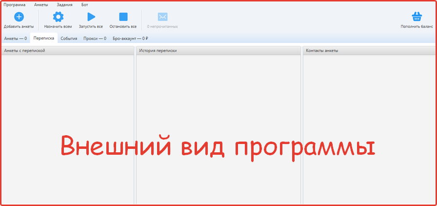This screenshot has width=437, height=206.
Task: Open the Задания menu
Action: pos(64,4)
